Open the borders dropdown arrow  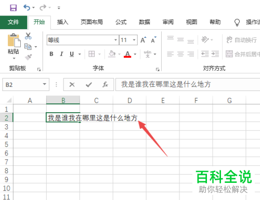[x=99, y=54]
